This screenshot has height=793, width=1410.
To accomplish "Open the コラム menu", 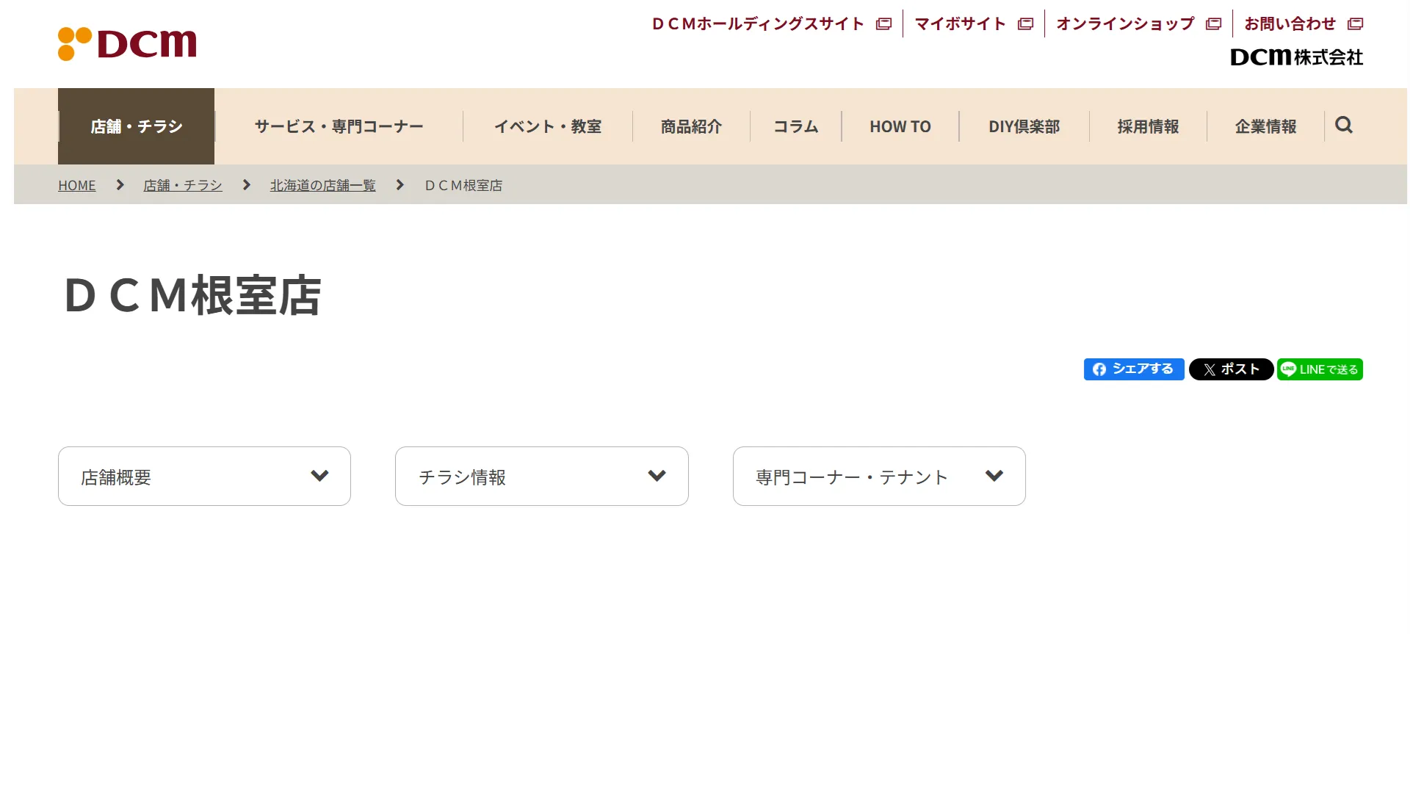I will point(796,126).
